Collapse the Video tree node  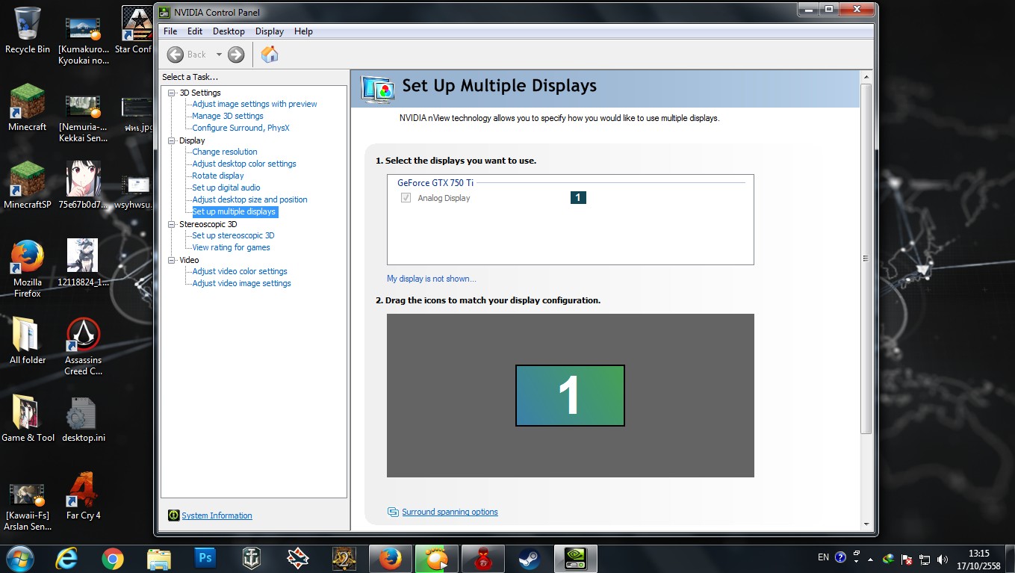pos(171,260)
